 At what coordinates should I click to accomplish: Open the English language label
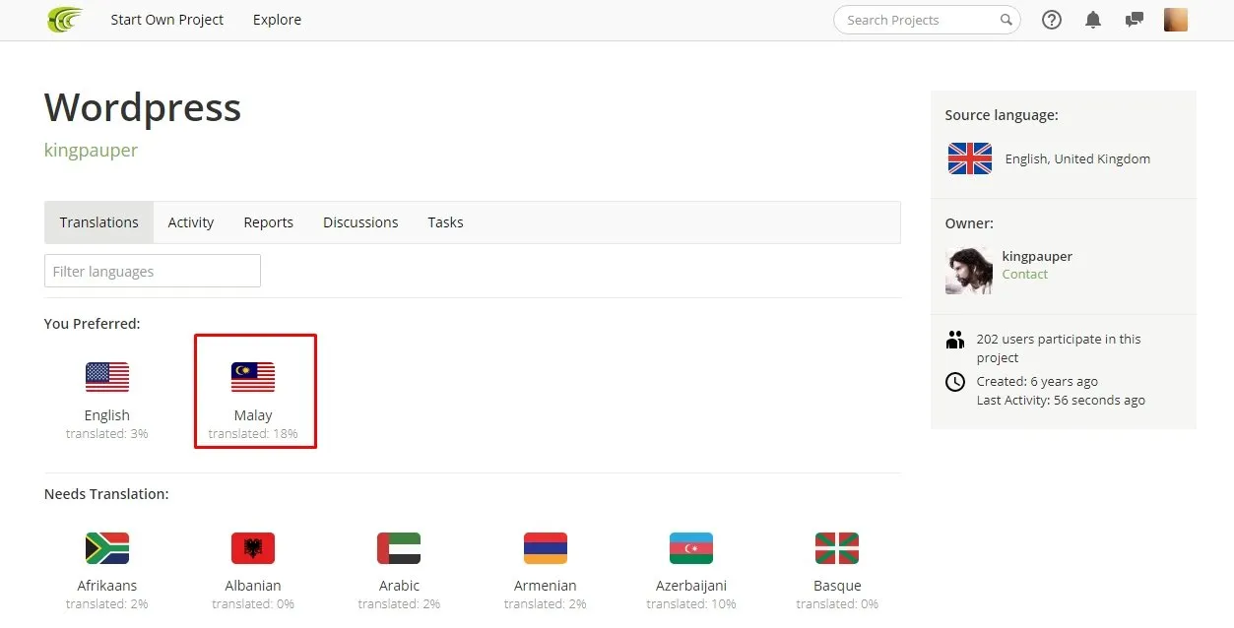click(107, 415)
